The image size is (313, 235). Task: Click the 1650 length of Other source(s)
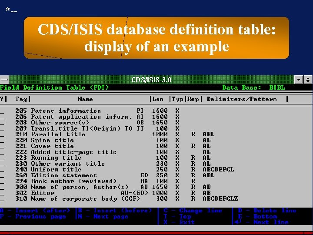pyautogui.click(x=160, y=122)
